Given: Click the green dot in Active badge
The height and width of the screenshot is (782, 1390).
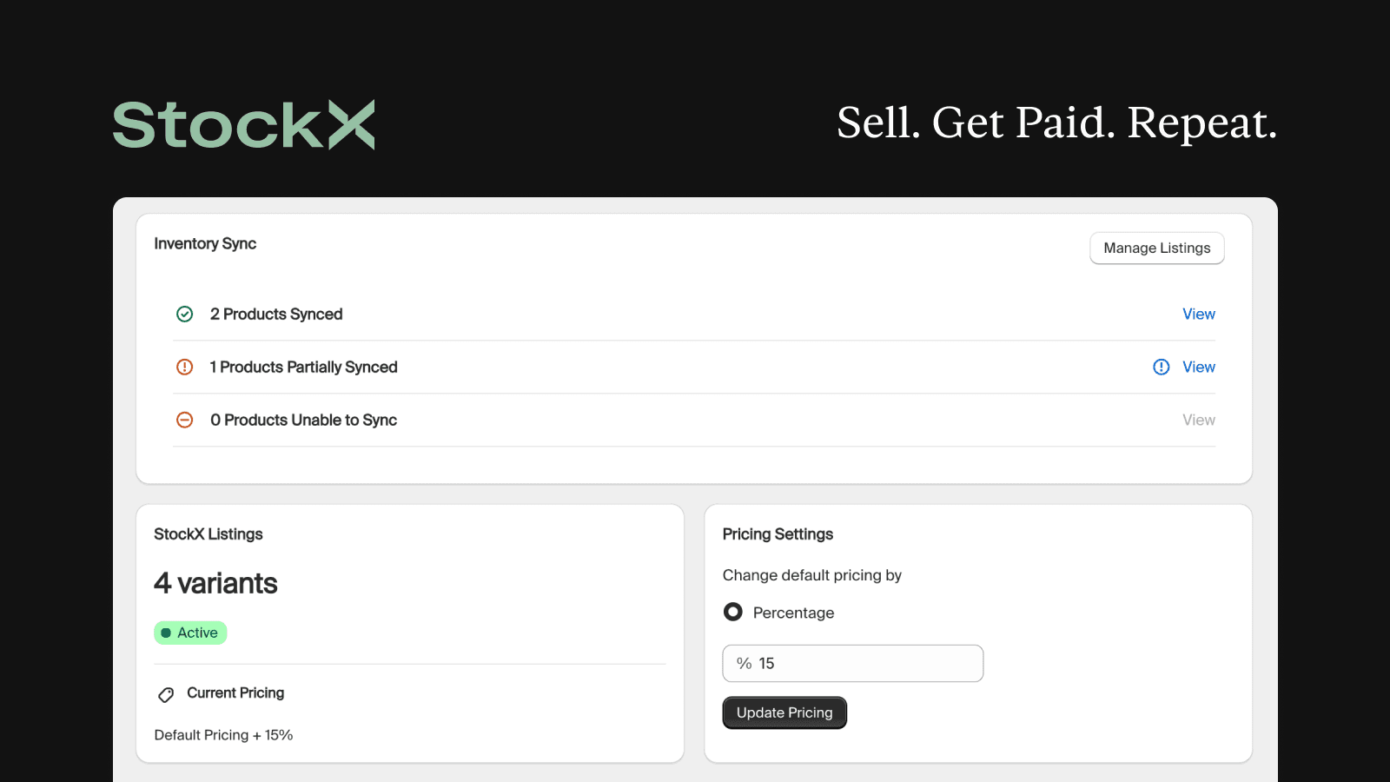Looking at the screenshot, I should [166, 633].
